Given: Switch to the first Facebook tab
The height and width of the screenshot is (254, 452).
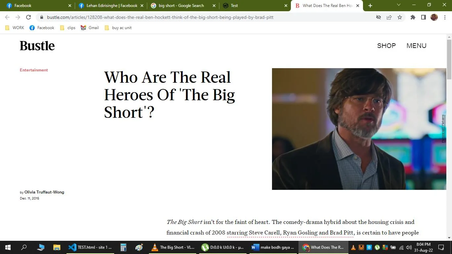Looking at the screenshot, I should pos(39,6).
